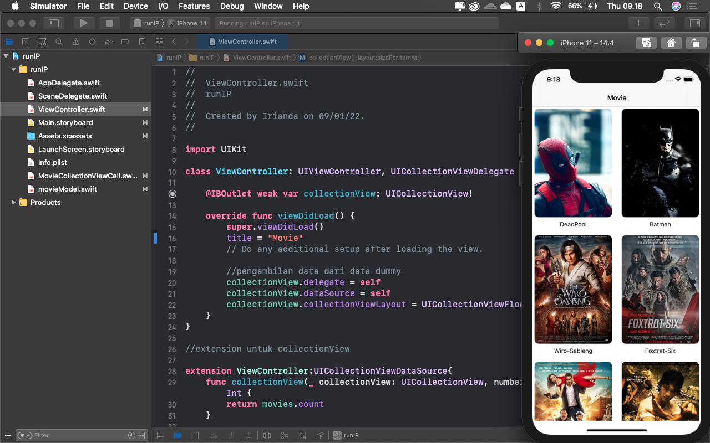The height and width of the screenshot is (443, 710).
Task: Select the Find navigator magnifier icon
Action: pos(59,42)
